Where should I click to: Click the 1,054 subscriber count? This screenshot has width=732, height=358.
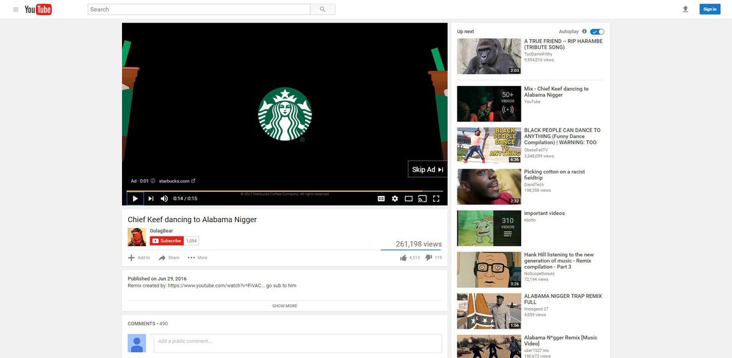192,241
